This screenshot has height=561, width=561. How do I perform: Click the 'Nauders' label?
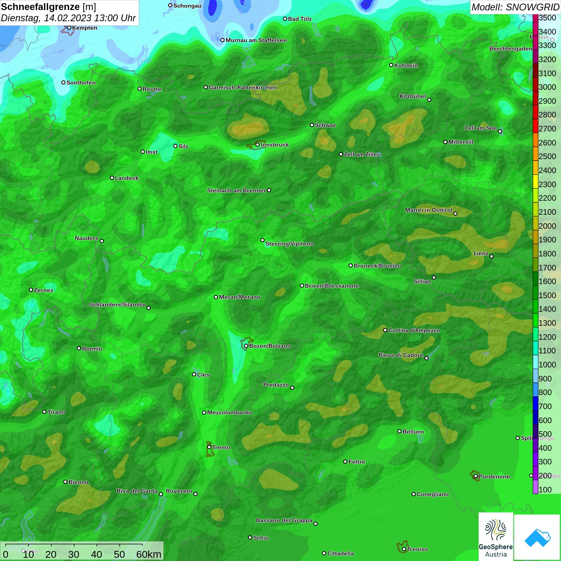(x=87, y=238)
